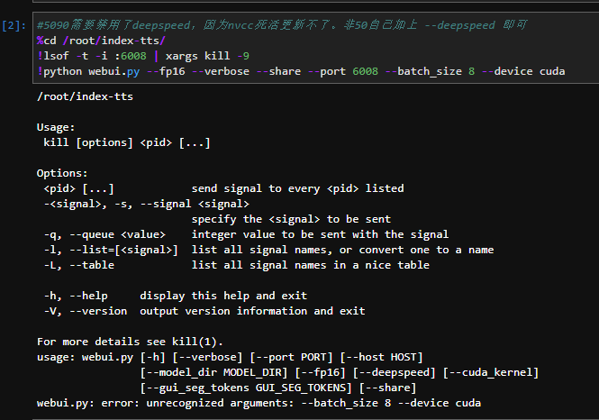Click --device cuda at end of command
Viewport: 599px width, 420px height.
pyautogui.click(x=527, y=71)
